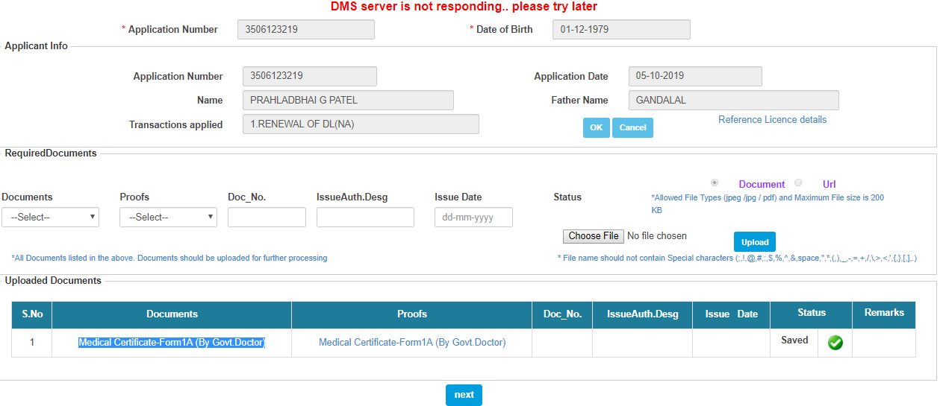Click the Proofs table column header

(x=412, y=314)
